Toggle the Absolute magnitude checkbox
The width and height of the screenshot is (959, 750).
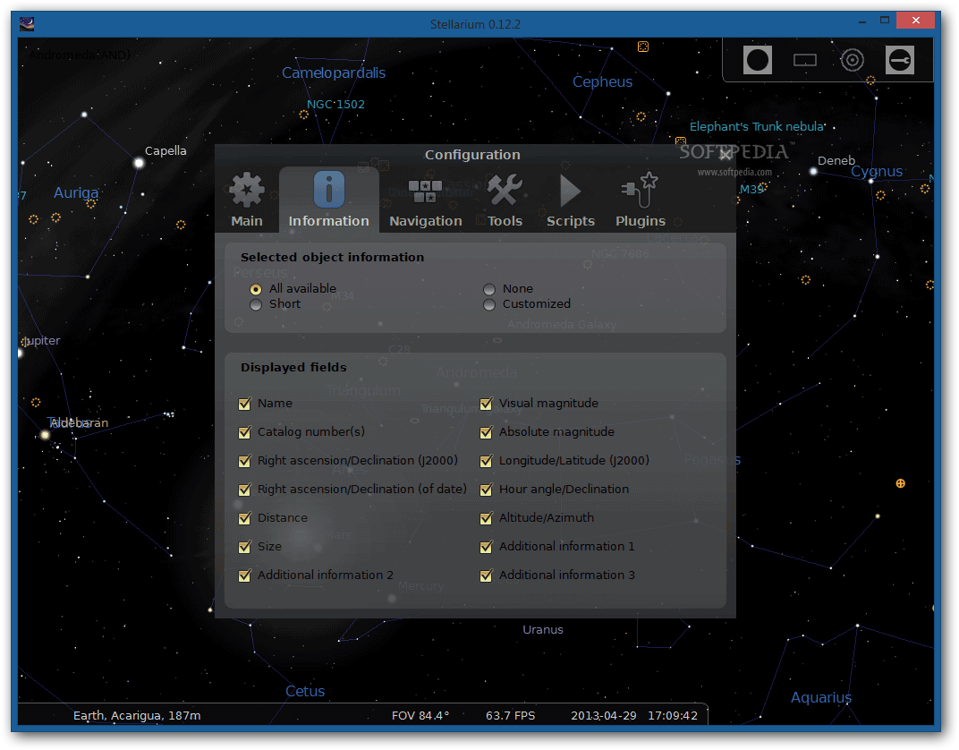(487, 432)
